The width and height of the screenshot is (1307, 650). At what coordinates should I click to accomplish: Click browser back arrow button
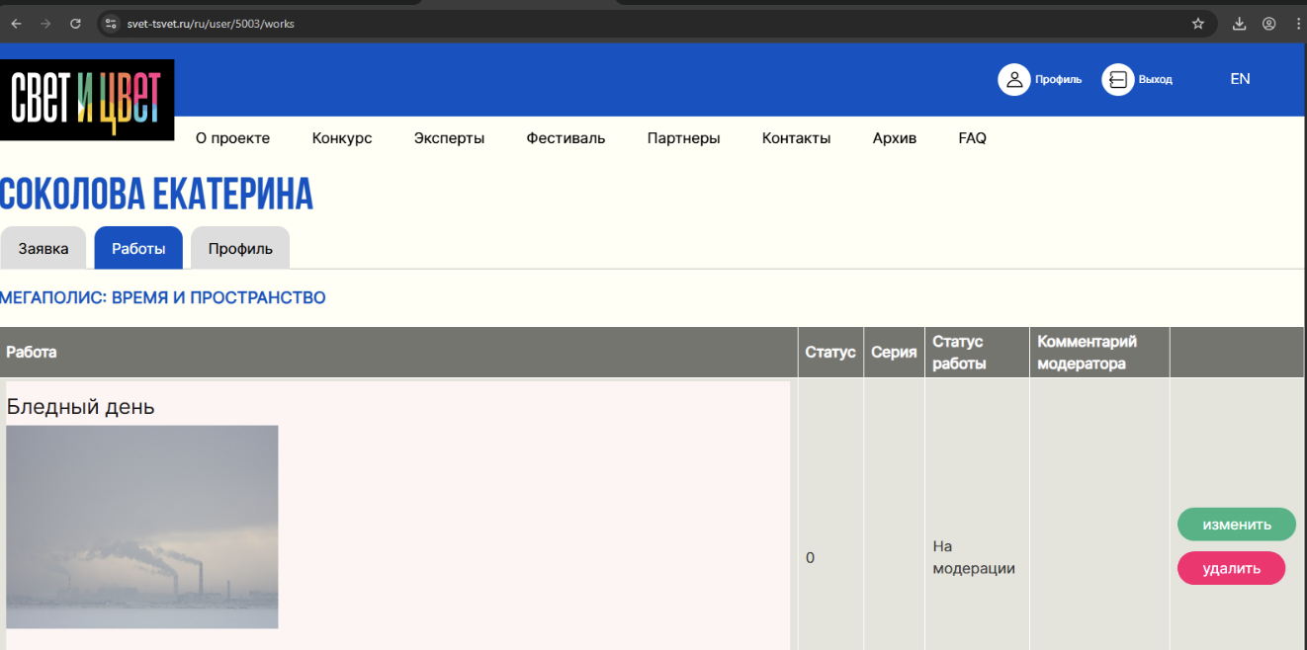(x=16, y=24)
